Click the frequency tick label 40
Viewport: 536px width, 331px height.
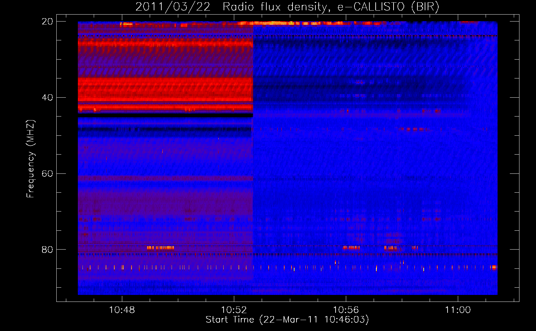pyautogui.click(x=47, y=98)
